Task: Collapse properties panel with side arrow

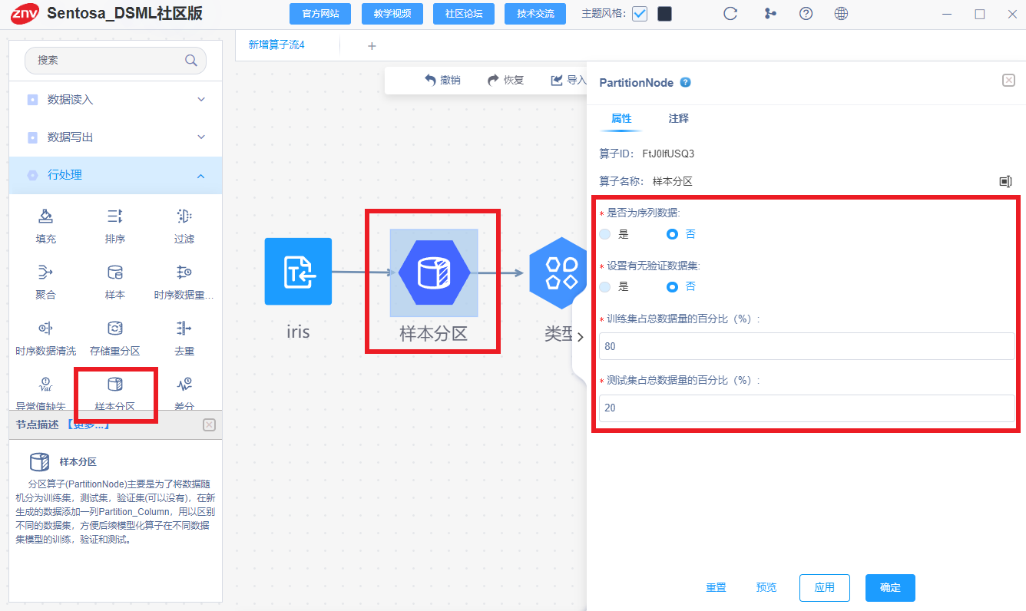Action: coord(580,336)
